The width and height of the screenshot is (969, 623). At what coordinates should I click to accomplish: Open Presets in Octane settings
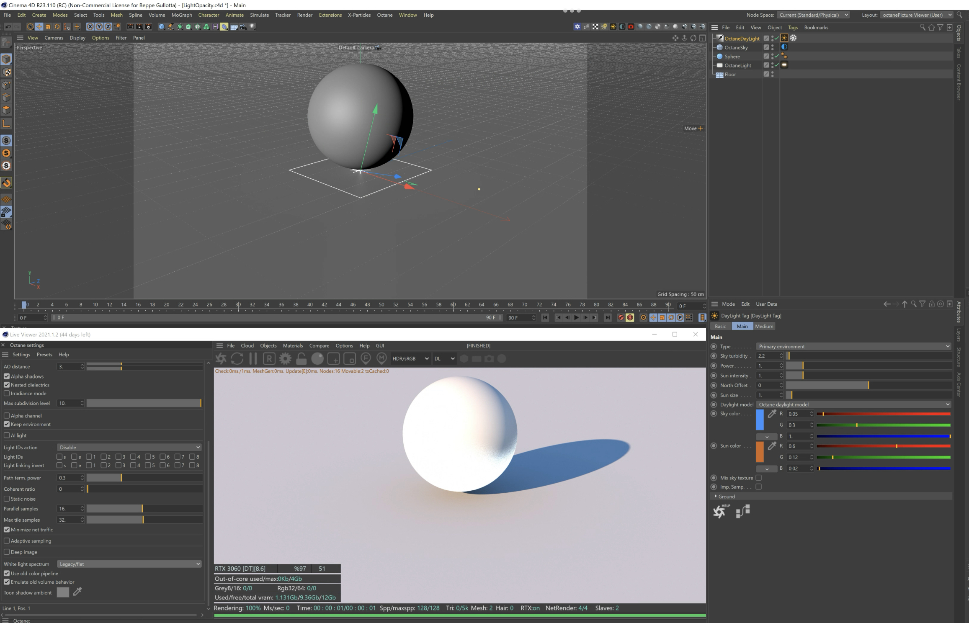pyautogui.click(x=44, y=355)
